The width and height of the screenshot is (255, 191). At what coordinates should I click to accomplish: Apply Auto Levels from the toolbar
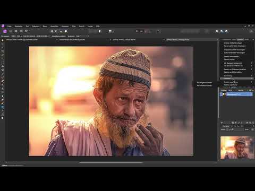coord(52,31)
